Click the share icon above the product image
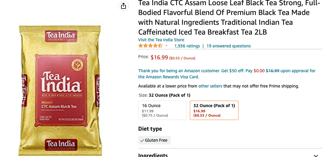This screenshot has width=325, height=157. [x=123, y=6]
